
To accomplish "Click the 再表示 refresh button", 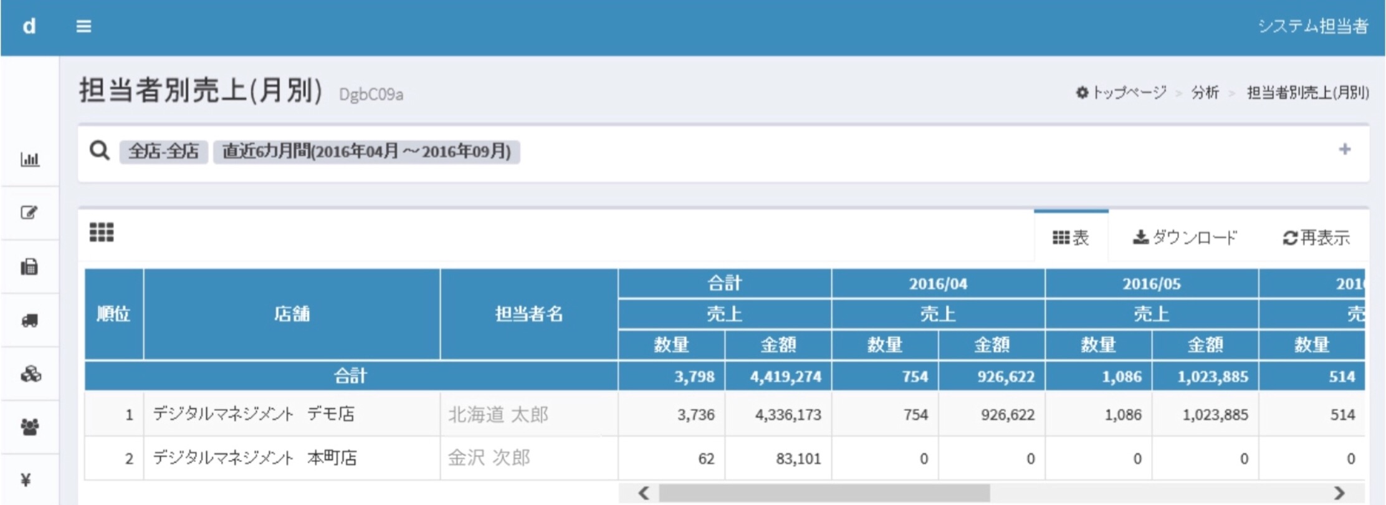I will [x=1316, y=238].
